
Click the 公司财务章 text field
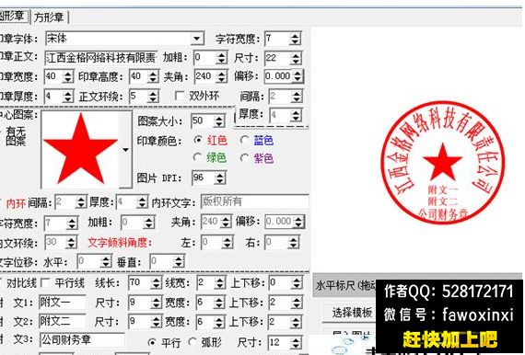click(82, 340)
